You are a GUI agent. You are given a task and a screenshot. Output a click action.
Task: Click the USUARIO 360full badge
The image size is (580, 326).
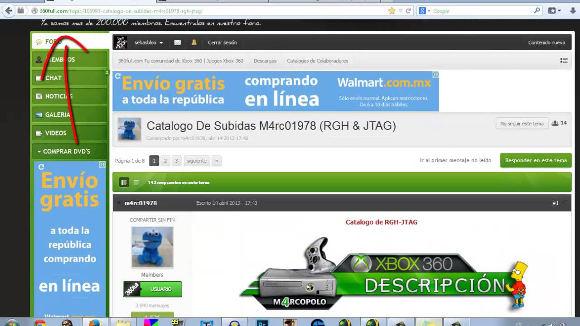tap(152, 289)
